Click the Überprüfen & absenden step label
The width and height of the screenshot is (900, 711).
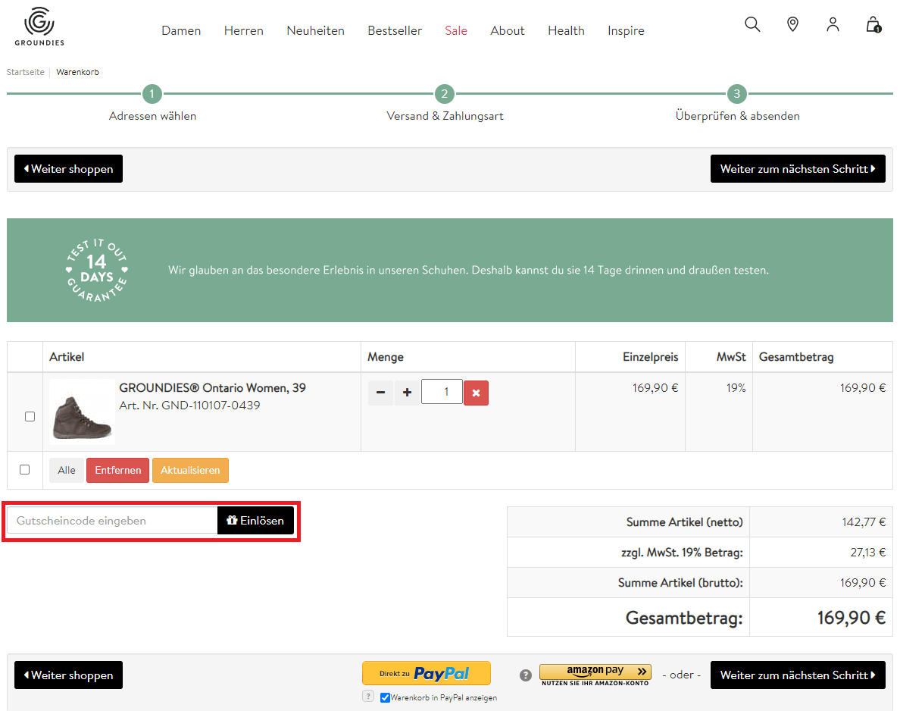[x=738, y=116]
